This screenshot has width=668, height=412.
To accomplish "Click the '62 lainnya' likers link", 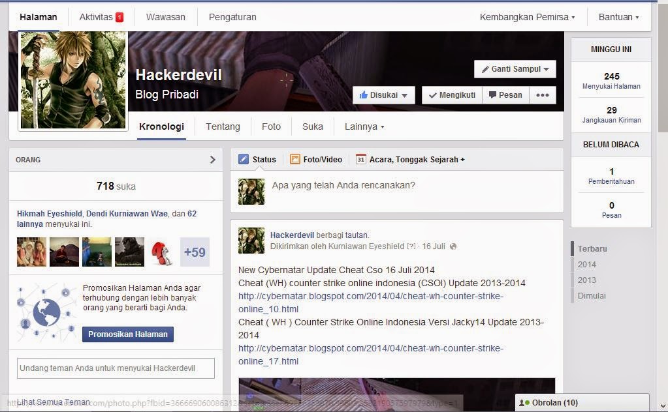I will point(106,219).
